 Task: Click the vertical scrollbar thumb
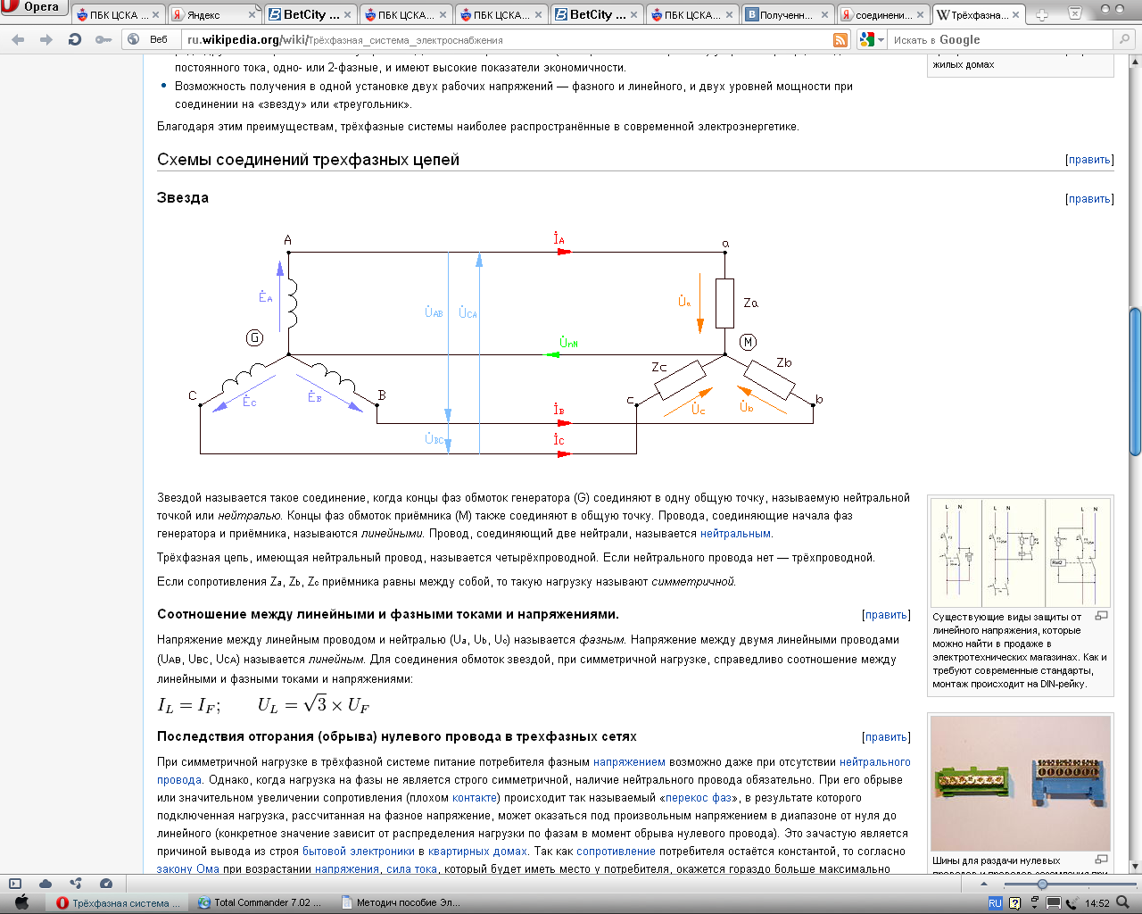pos(1135,381)
